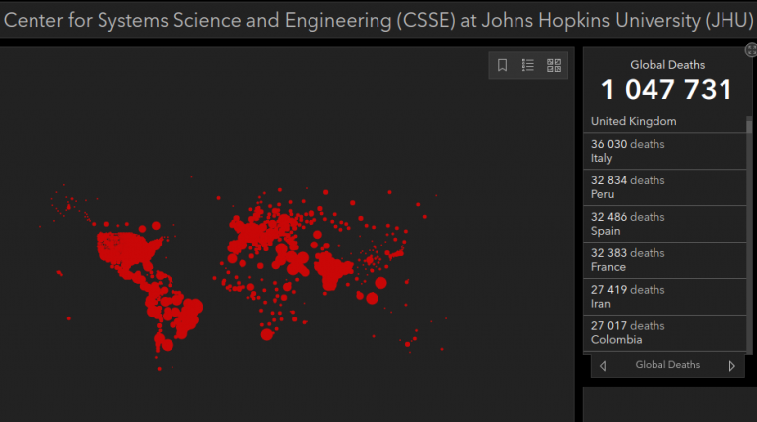Click the red bubble cluster over Europe

click(261, 232)
